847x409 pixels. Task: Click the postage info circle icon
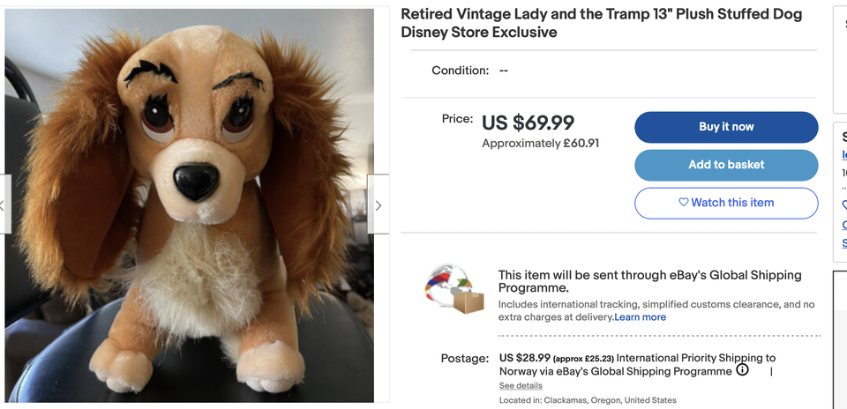coord(742,370)
